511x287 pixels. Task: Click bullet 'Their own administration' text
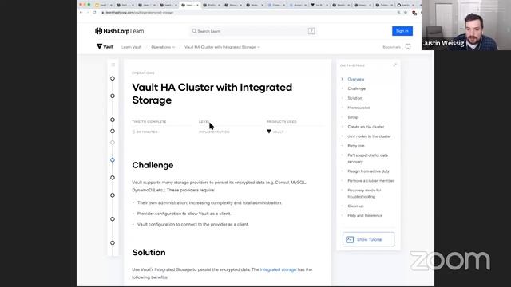[x=209, y=202]
